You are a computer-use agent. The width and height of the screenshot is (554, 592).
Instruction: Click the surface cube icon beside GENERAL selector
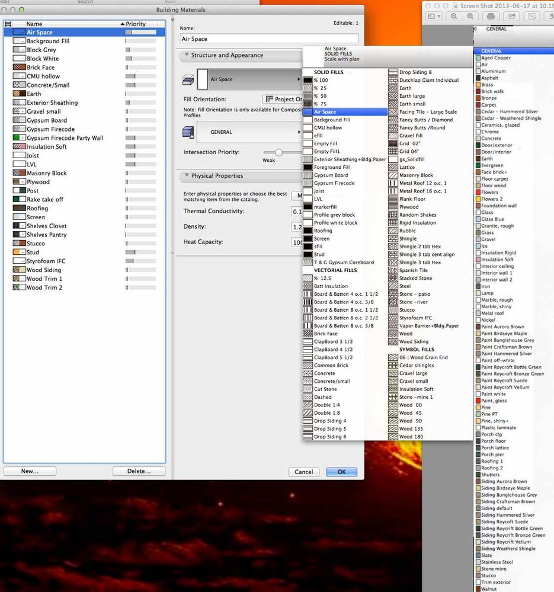[188, 132]
